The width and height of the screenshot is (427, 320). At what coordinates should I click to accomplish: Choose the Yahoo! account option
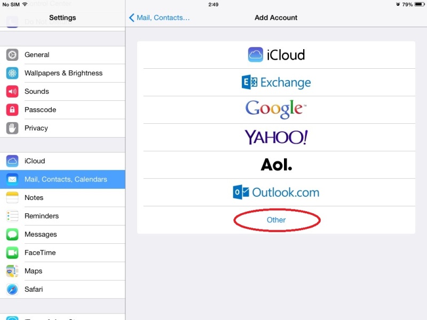click(276, 137)
